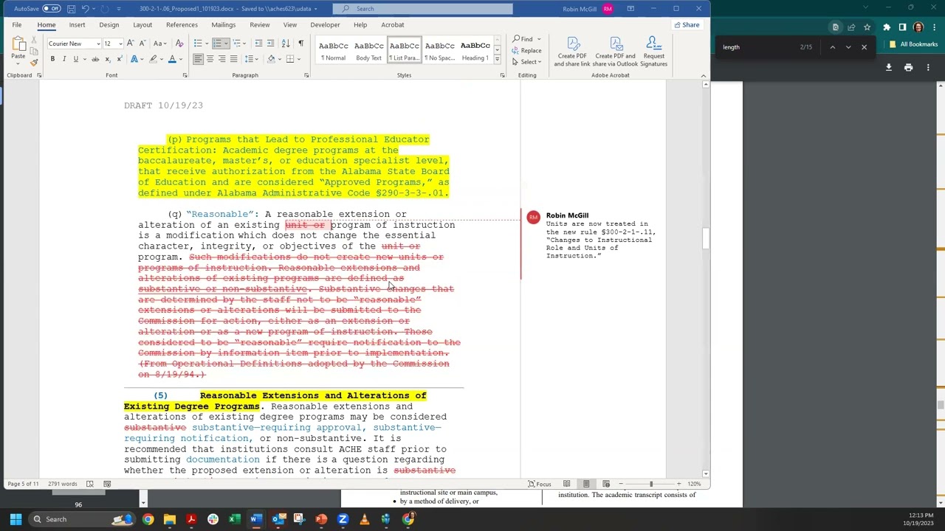Click the Focus mode button in status bar
Viewport: 945px width, 531px height.
539,484
